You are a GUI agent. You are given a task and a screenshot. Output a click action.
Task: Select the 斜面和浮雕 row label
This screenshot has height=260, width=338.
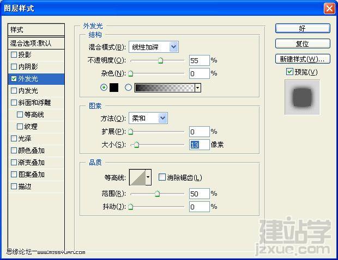[x=34, y=103]
